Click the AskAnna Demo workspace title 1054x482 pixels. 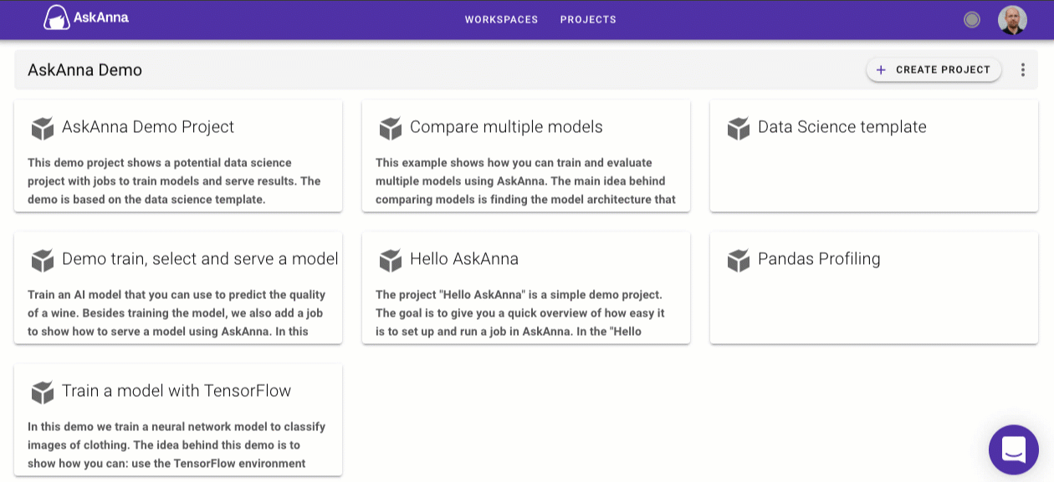(x=84, y=70)
